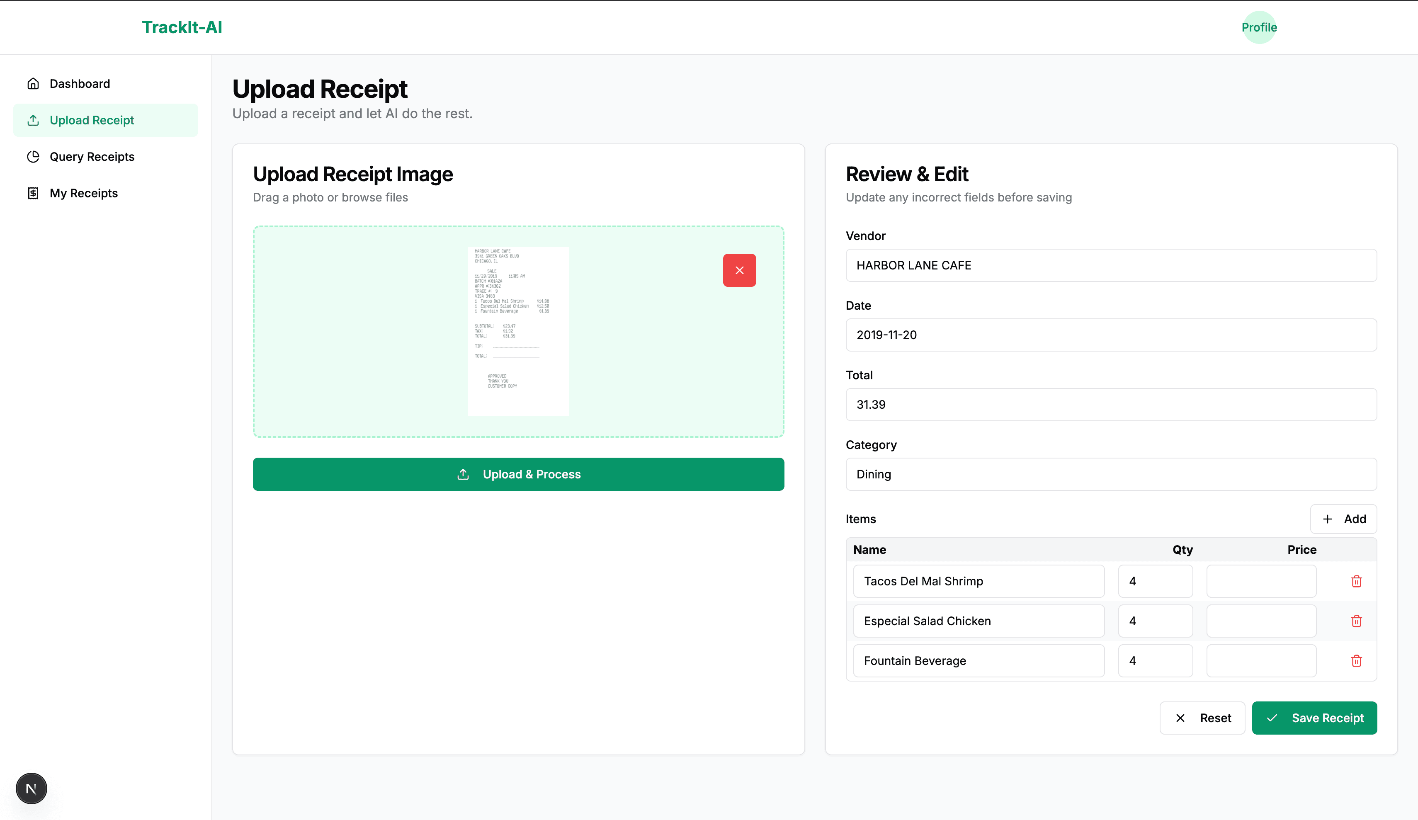This screenshot has height=820, width=1418.
Task: Click the Upload Receipt sidebar icon
Action: point(34,120)
